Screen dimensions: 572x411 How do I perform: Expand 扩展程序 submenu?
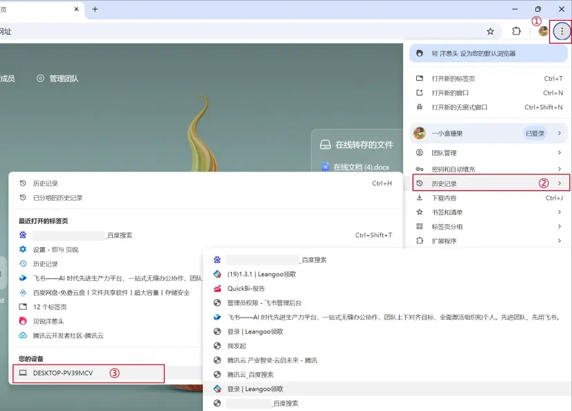coord(490,241)
